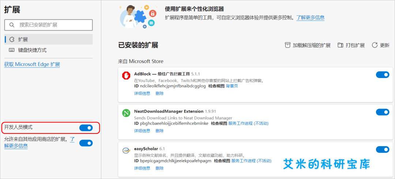
Task: Click the 已安装的扩展 heading
Action: tap(138, 45)
